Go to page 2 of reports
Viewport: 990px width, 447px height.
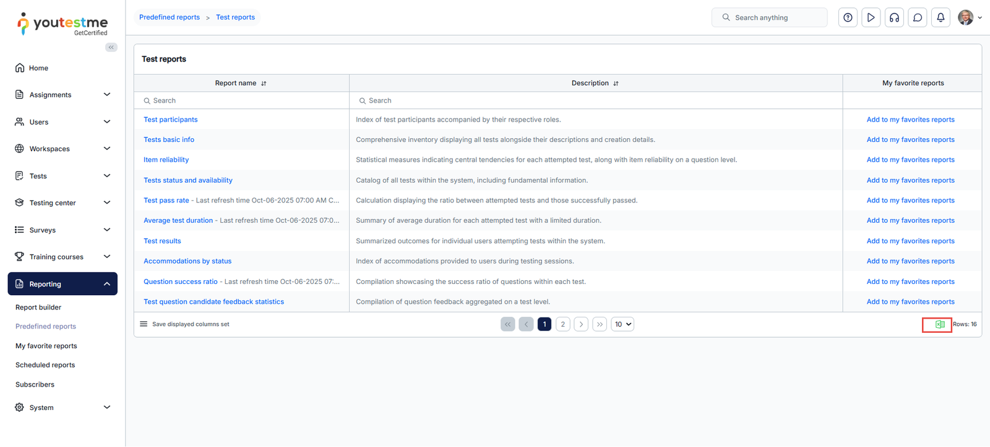[562, 324]
